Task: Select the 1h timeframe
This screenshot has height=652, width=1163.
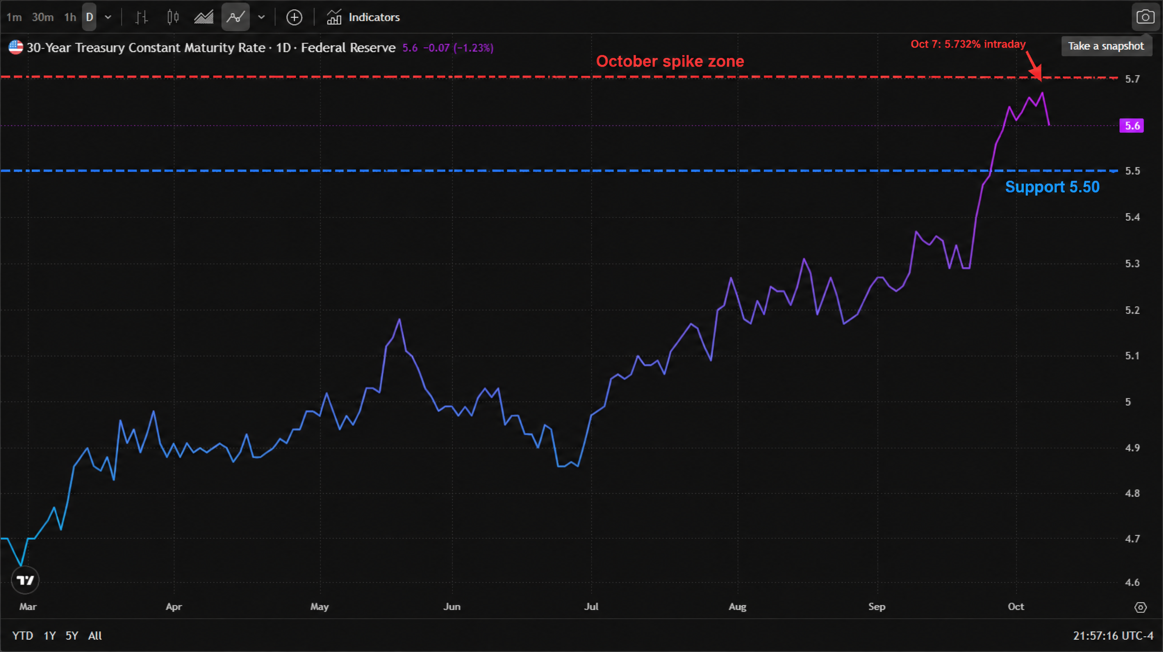Action: click(x=70, y=17)
